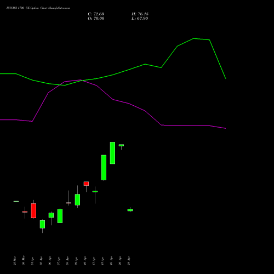
Task: Click the large red candle above 01 Apr
Action: [33, 210]
